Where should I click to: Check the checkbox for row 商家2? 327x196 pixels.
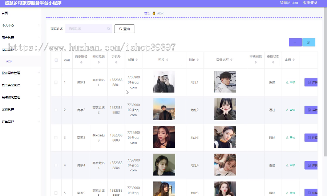tap(56, 110)
